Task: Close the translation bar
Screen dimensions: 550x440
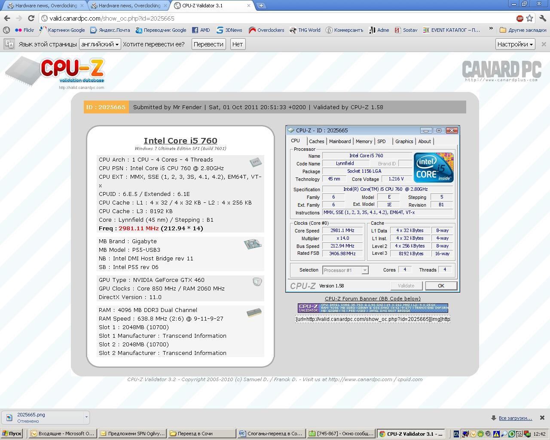Action: (544, 44)
